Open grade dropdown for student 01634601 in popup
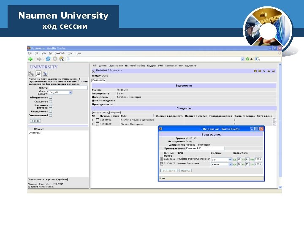This screenshot has width=304, height=228. [221, 159]
